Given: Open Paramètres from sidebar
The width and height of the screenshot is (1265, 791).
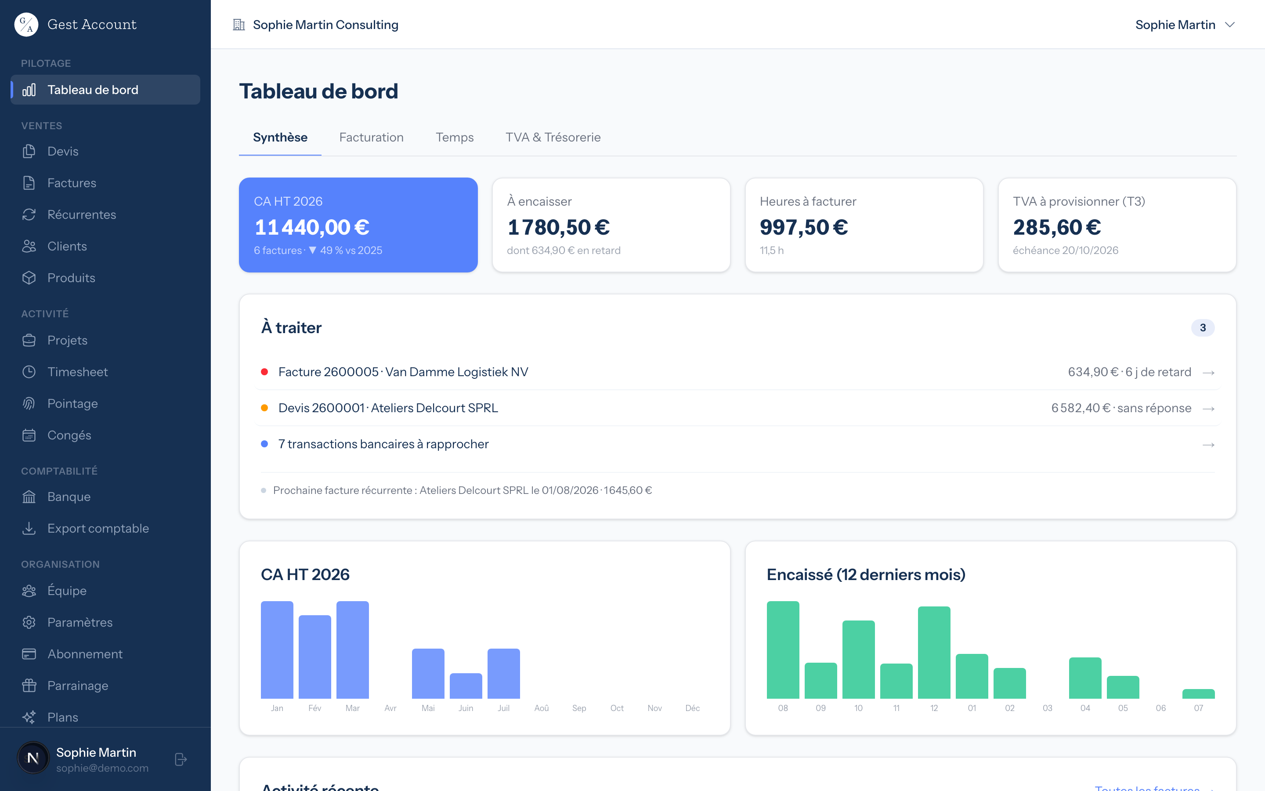Looking at the screenshot, I should [x=105, y=622].
